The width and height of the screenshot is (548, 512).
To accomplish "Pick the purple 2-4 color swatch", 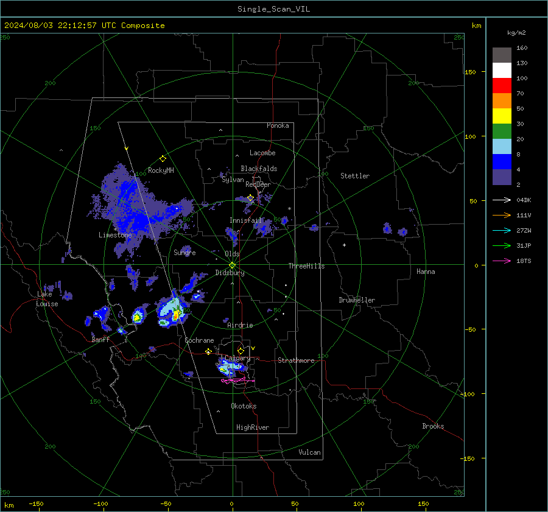I will click(x=502, y=177).
